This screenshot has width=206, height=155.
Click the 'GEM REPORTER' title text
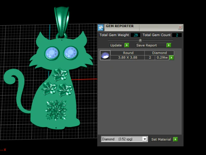point(120,26)
